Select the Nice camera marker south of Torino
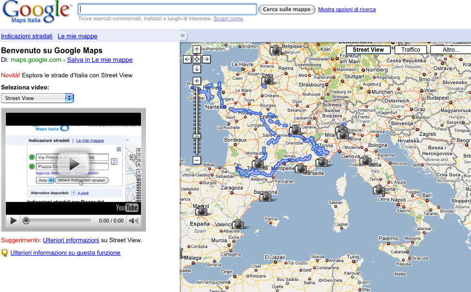The image size is (471, 292). (x=321, y=162)
